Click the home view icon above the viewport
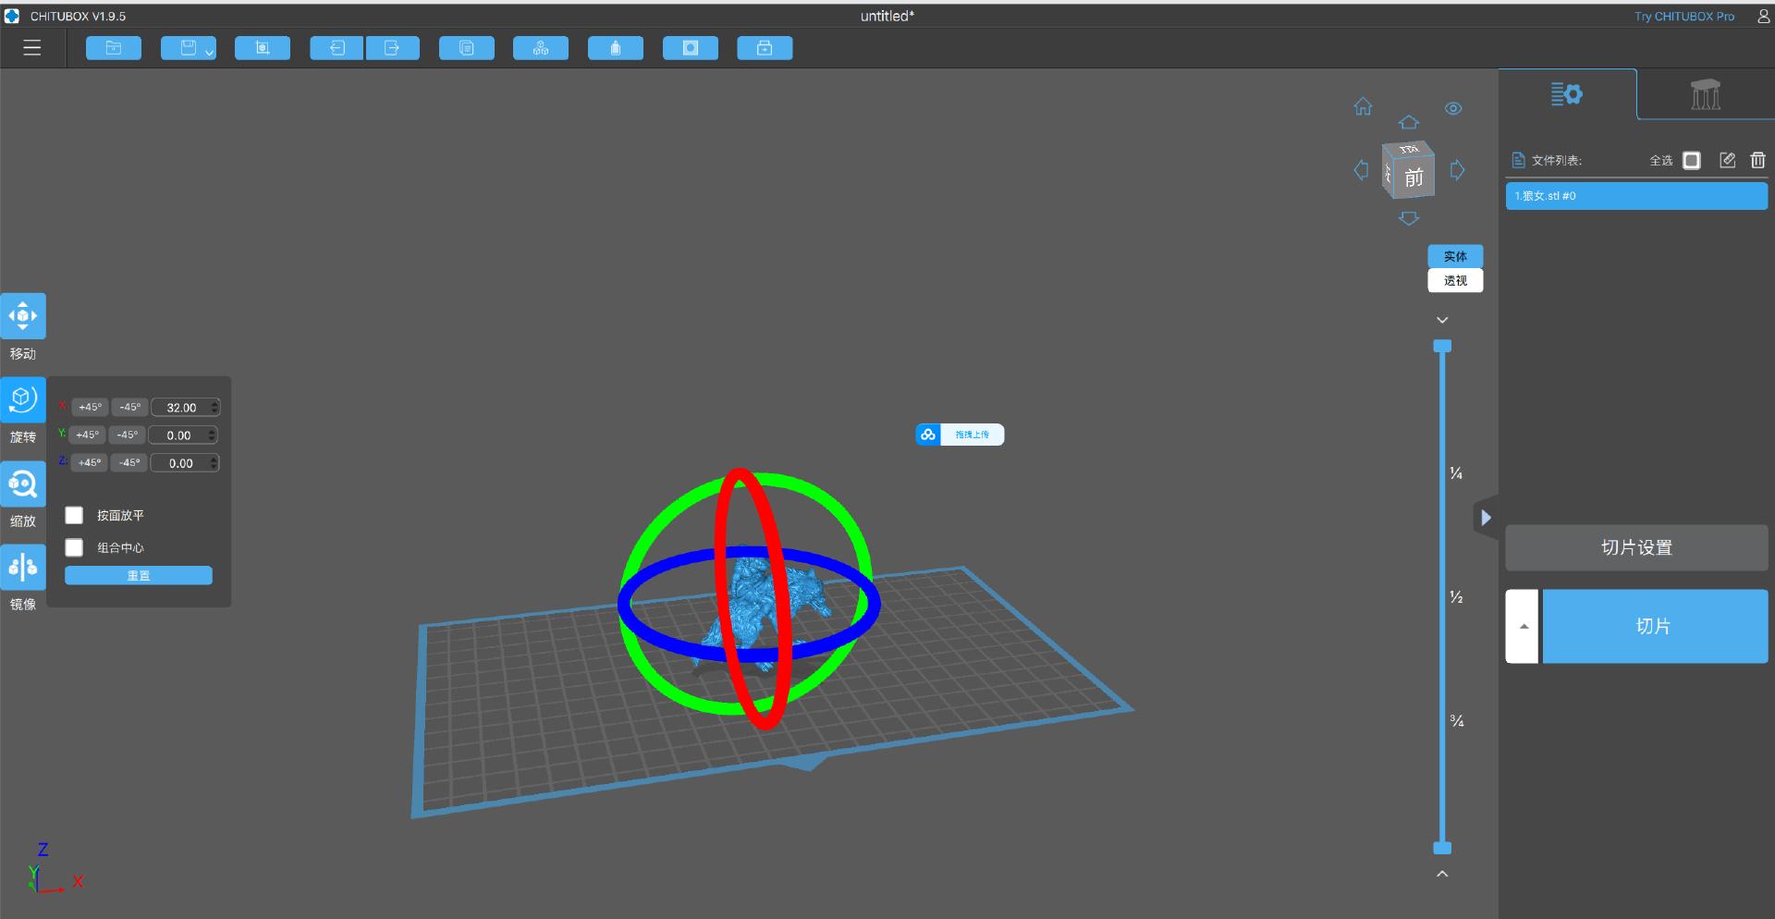The image size is (1775, 919). pos(1363,106)
